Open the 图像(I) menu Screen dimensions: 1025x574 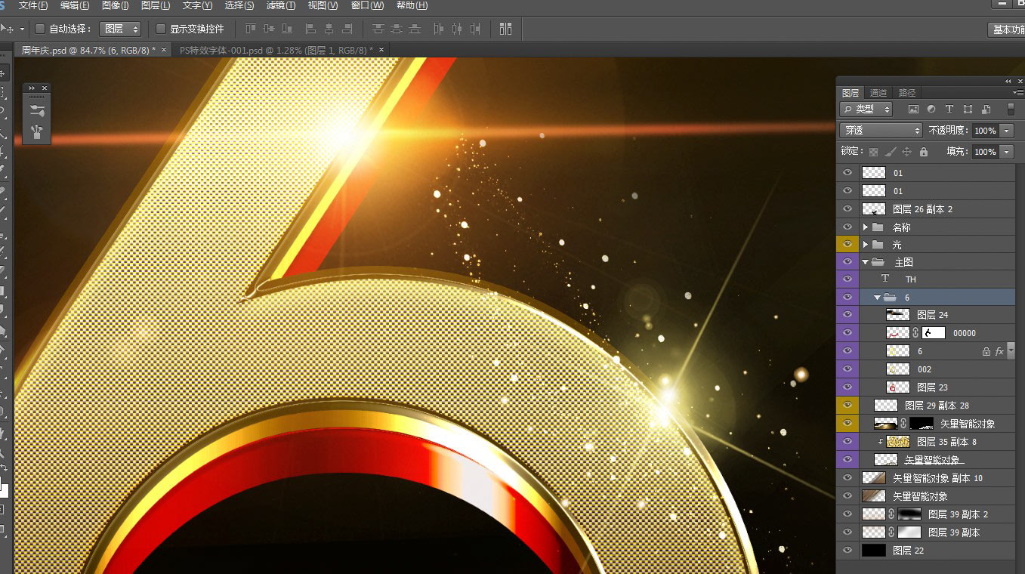(116, 5)
